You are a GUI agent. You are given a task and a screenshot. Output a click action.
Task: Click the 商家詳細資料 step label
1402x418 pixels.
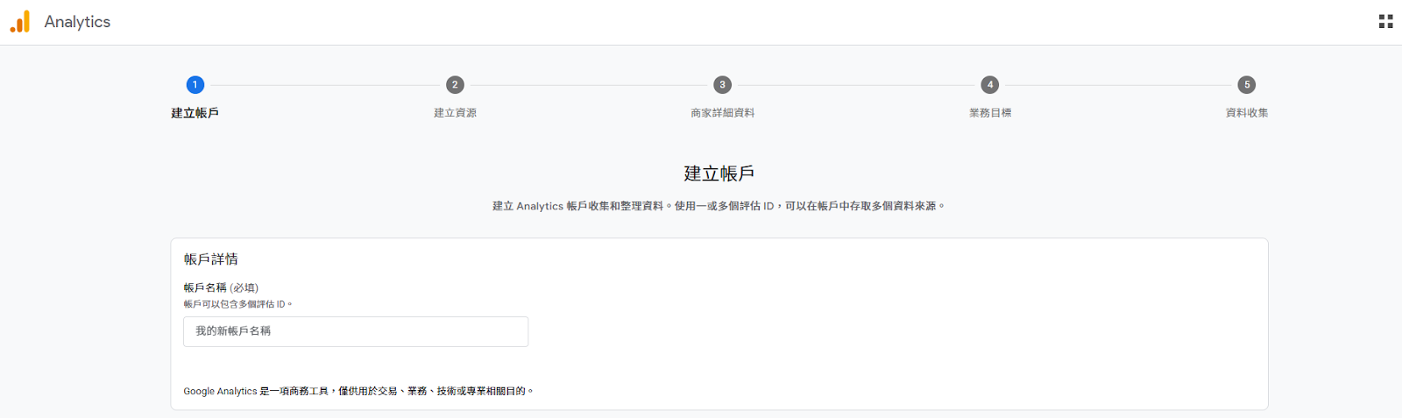(x=722, y=113)
